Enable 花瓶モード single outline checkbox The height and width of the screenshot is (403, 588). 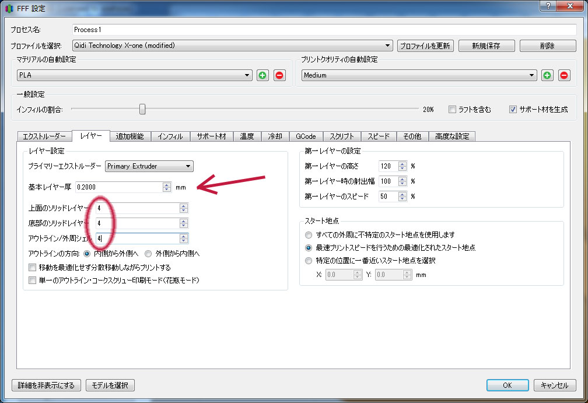[33, 281]
